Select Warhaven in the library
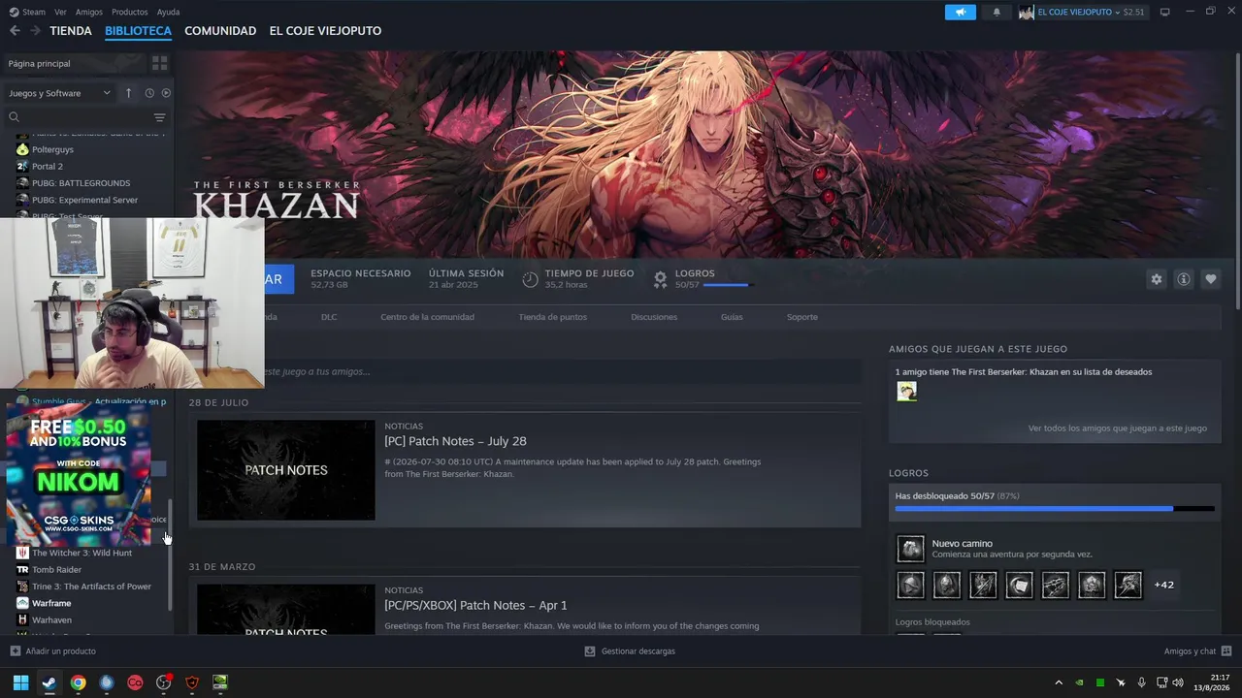 (x=52, y=619)
